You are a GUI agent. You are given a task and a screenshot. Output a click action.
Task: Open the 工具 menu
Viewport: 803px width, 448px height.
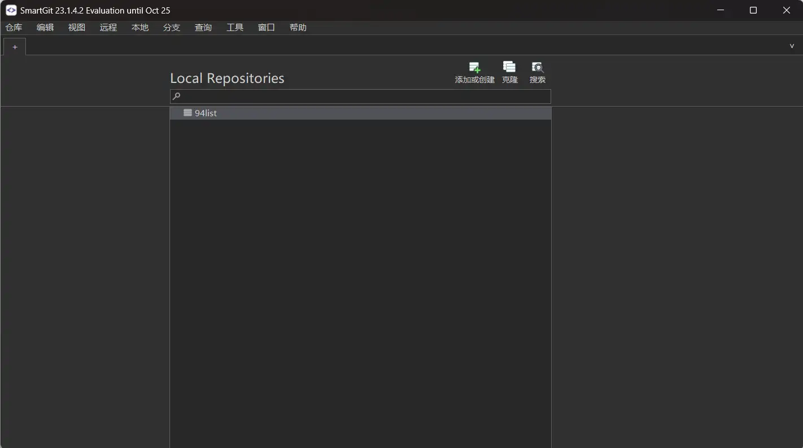point(235,28)
